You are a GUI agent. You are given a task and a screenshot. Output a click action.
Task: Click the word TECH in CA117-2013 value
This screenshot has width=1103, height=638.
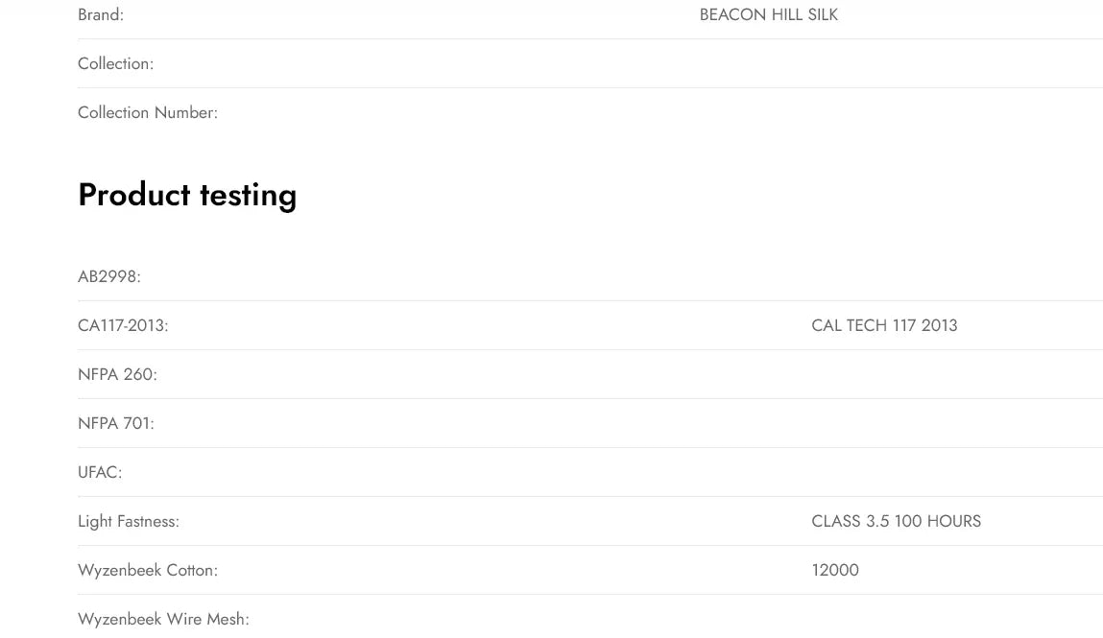[866, 326]
